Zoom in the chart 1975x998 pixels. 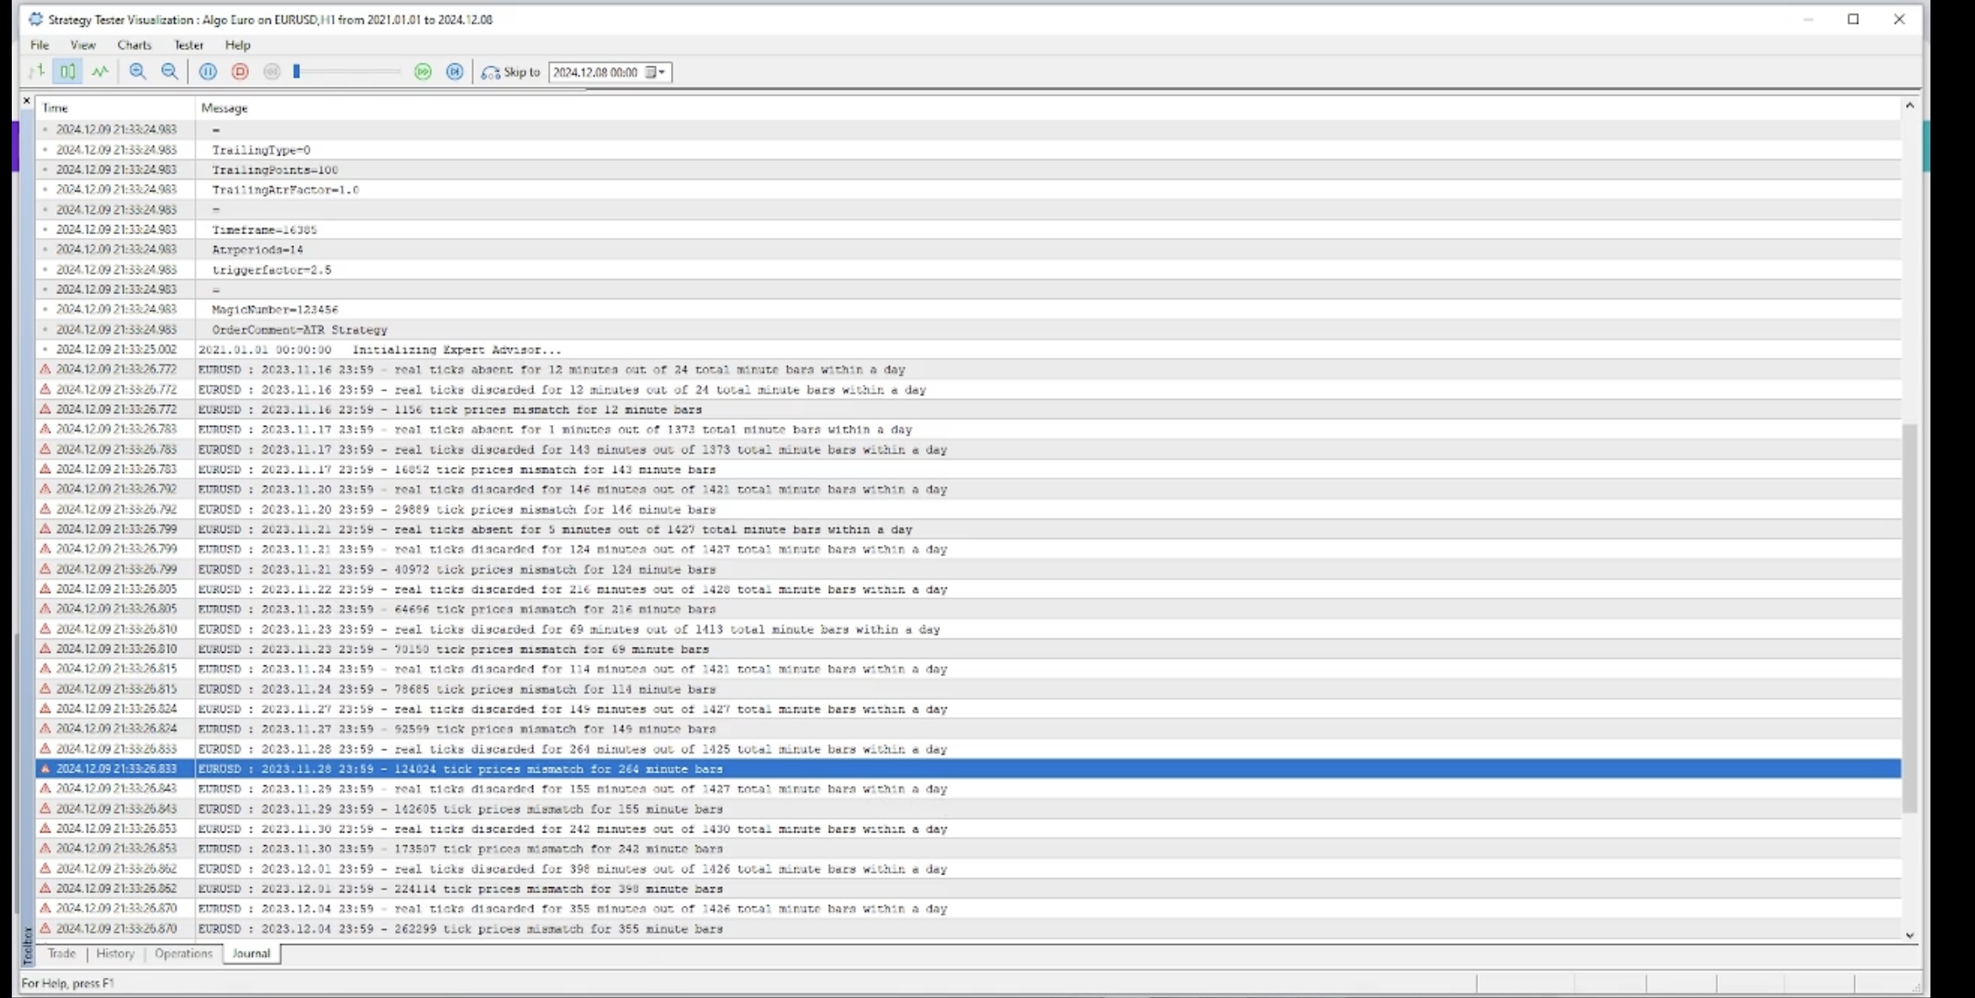point(138,72)
